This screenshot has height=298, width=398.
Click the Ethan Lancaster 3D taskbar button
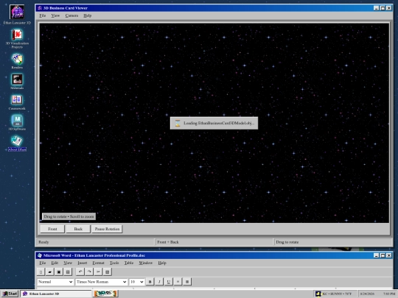pyautogui.click(x=56, y=294)
